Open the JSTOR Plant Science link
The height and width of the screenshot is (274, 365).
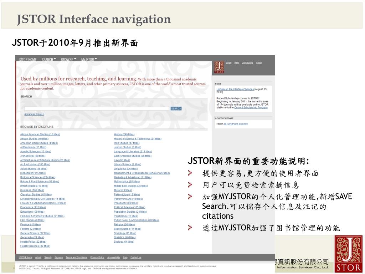(x=236, y=124)
